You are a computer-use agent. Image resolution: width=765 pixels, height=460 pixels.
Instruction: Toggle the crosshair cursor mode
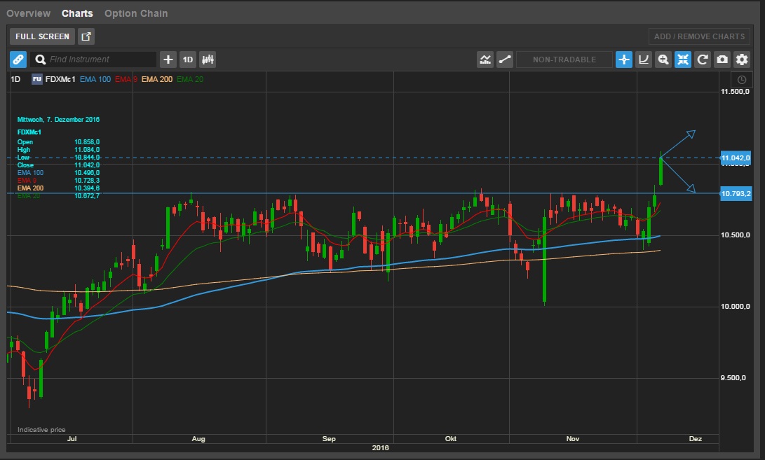(x=623, y=60)
